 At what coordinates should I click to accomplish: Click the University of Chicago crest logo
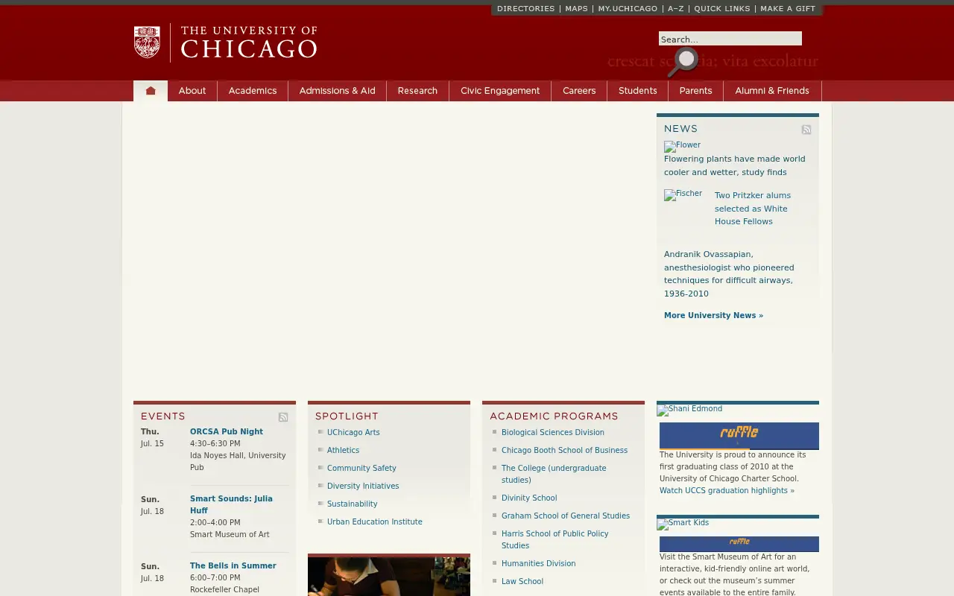pyautogui.click(x=147, y=42)
